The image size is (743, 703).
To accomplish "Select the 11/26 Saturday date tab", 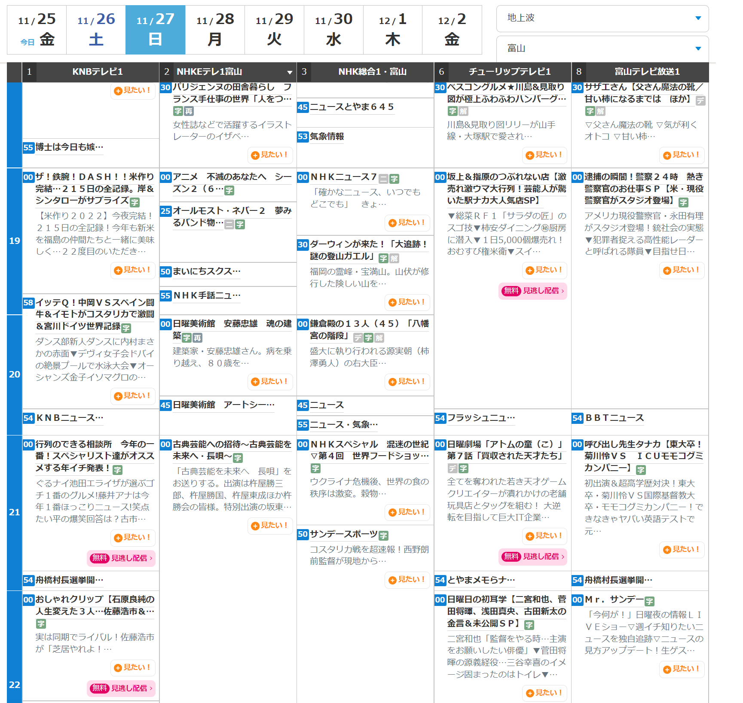I will click(x=96, y=30).
